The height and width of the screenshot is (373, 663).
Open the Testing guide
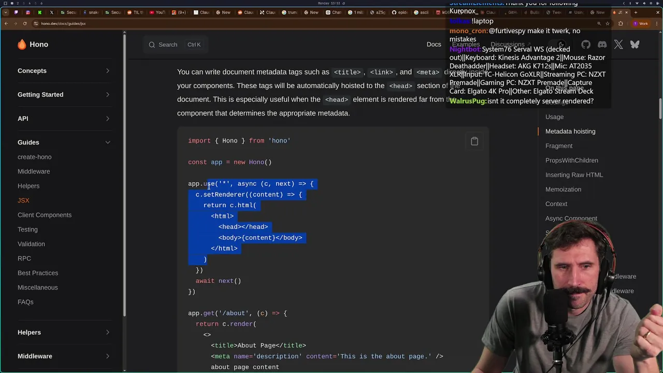[x=27, y=229]
